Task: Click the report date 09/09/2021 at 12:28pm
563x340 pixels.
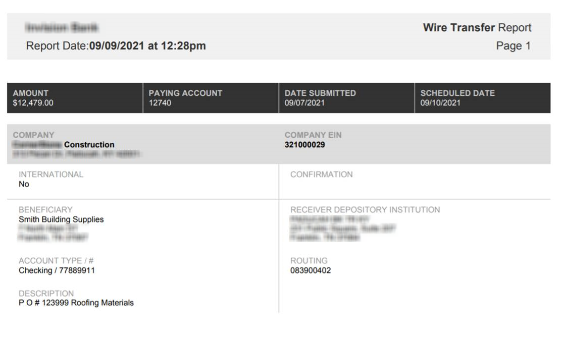Action: click(x=147, y=46)
